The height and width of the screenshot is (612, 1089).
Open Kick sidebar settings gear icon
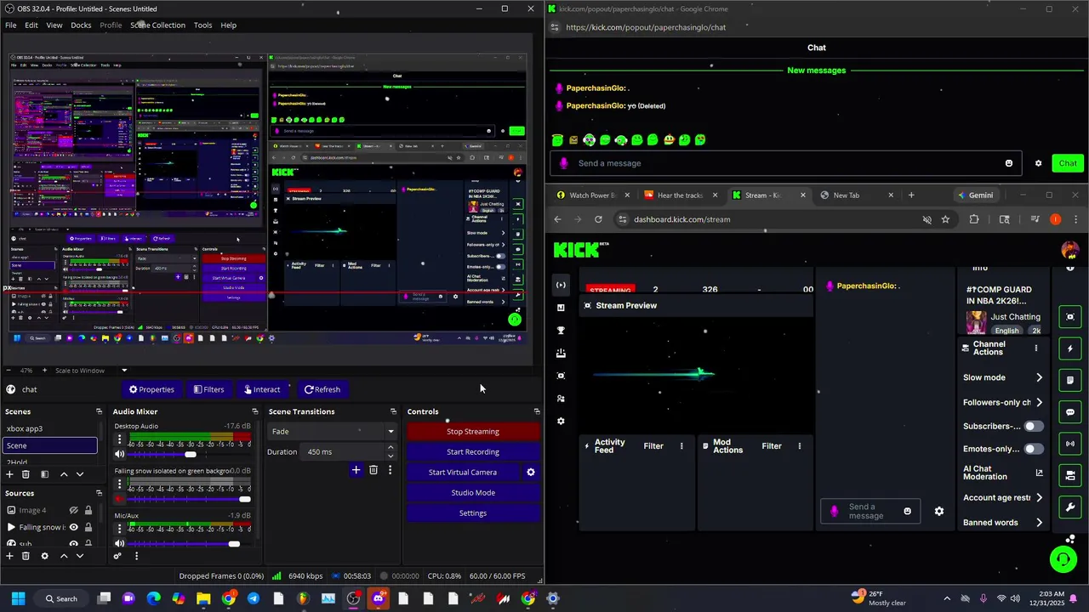point(561,421)
